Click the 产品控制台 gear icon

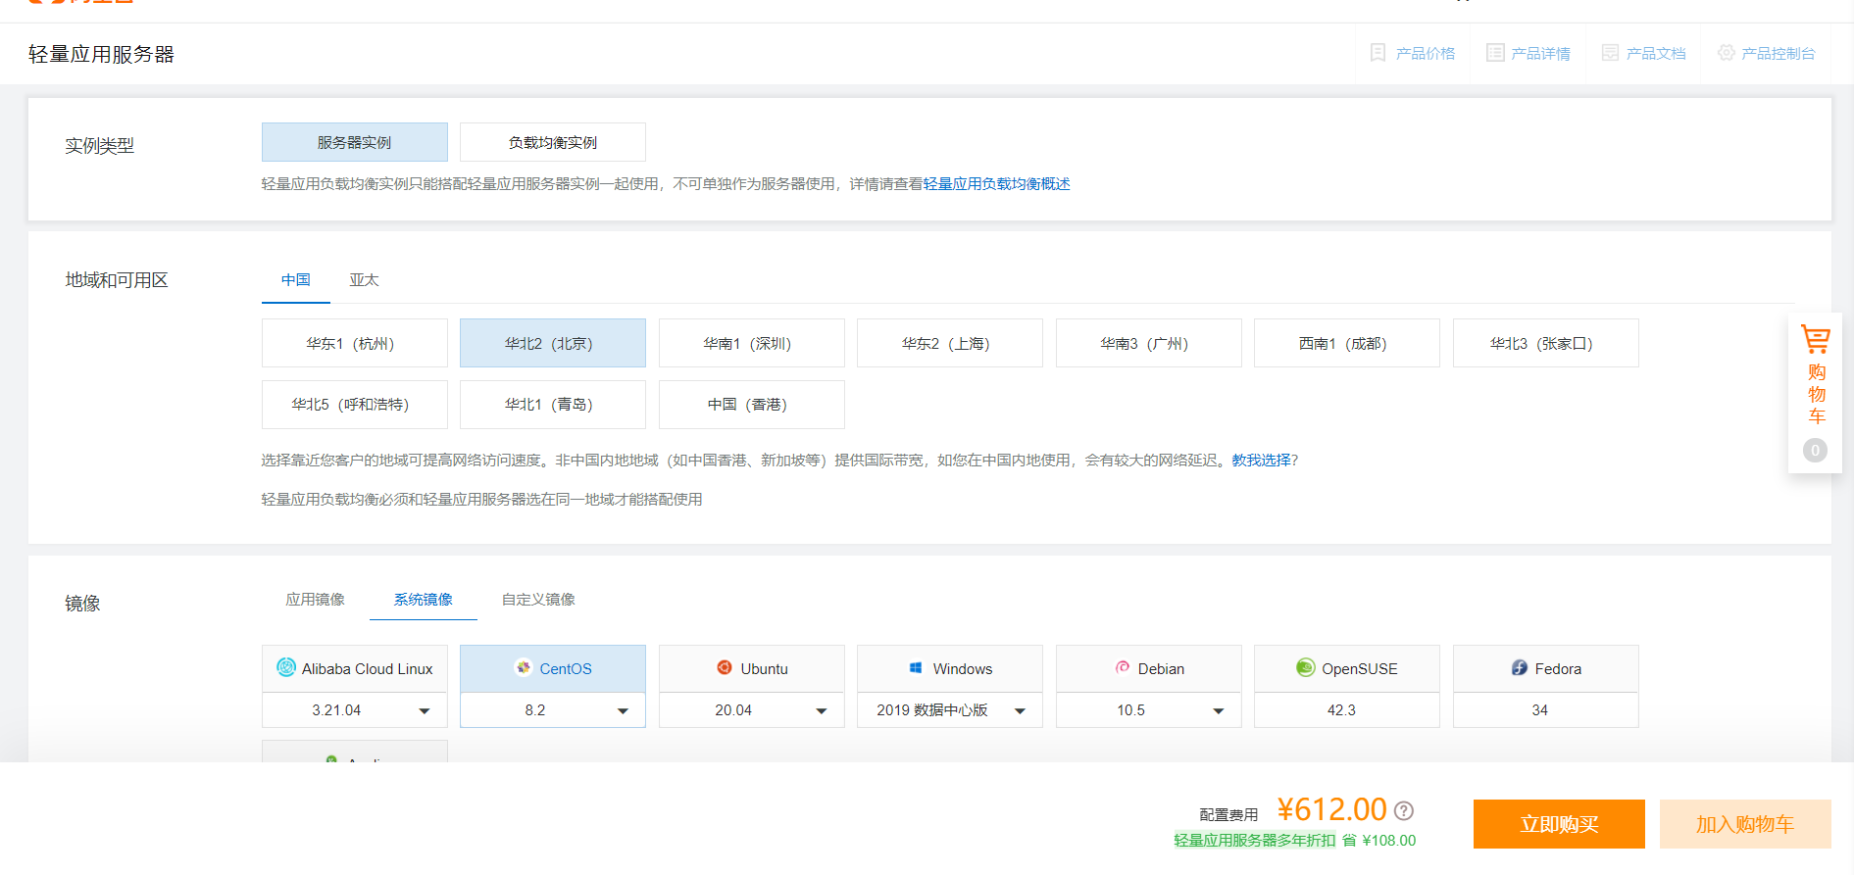[x=1726, y=53]
